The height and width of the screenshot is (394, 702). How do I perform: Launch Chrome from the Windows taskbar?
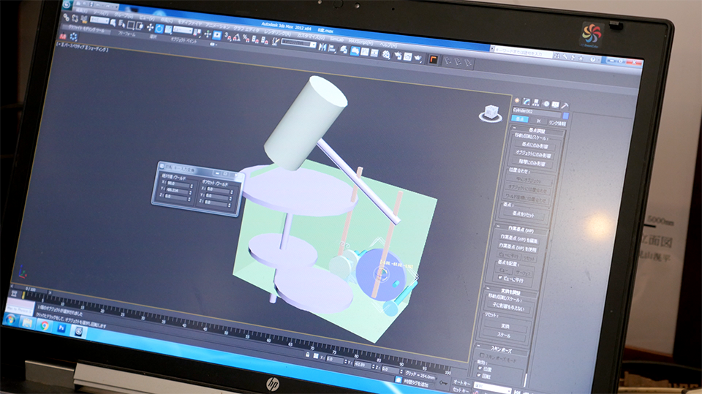coord(45,325)
